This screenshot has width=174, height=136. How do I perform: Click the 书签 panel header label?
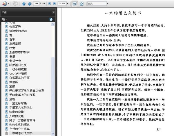pos(4,12)
